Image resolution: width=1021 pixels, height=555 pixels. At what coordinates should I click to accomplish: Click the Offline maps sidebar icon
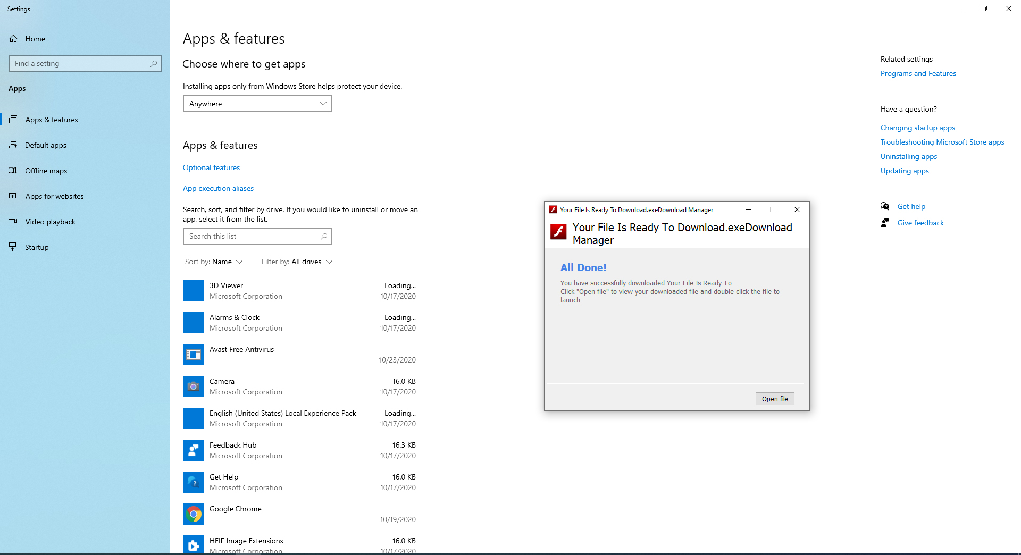pyautogui.click(x=13, y=170)
